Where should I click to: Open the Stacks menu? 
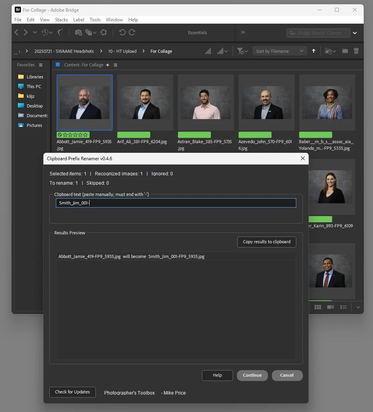coord(61,20)
